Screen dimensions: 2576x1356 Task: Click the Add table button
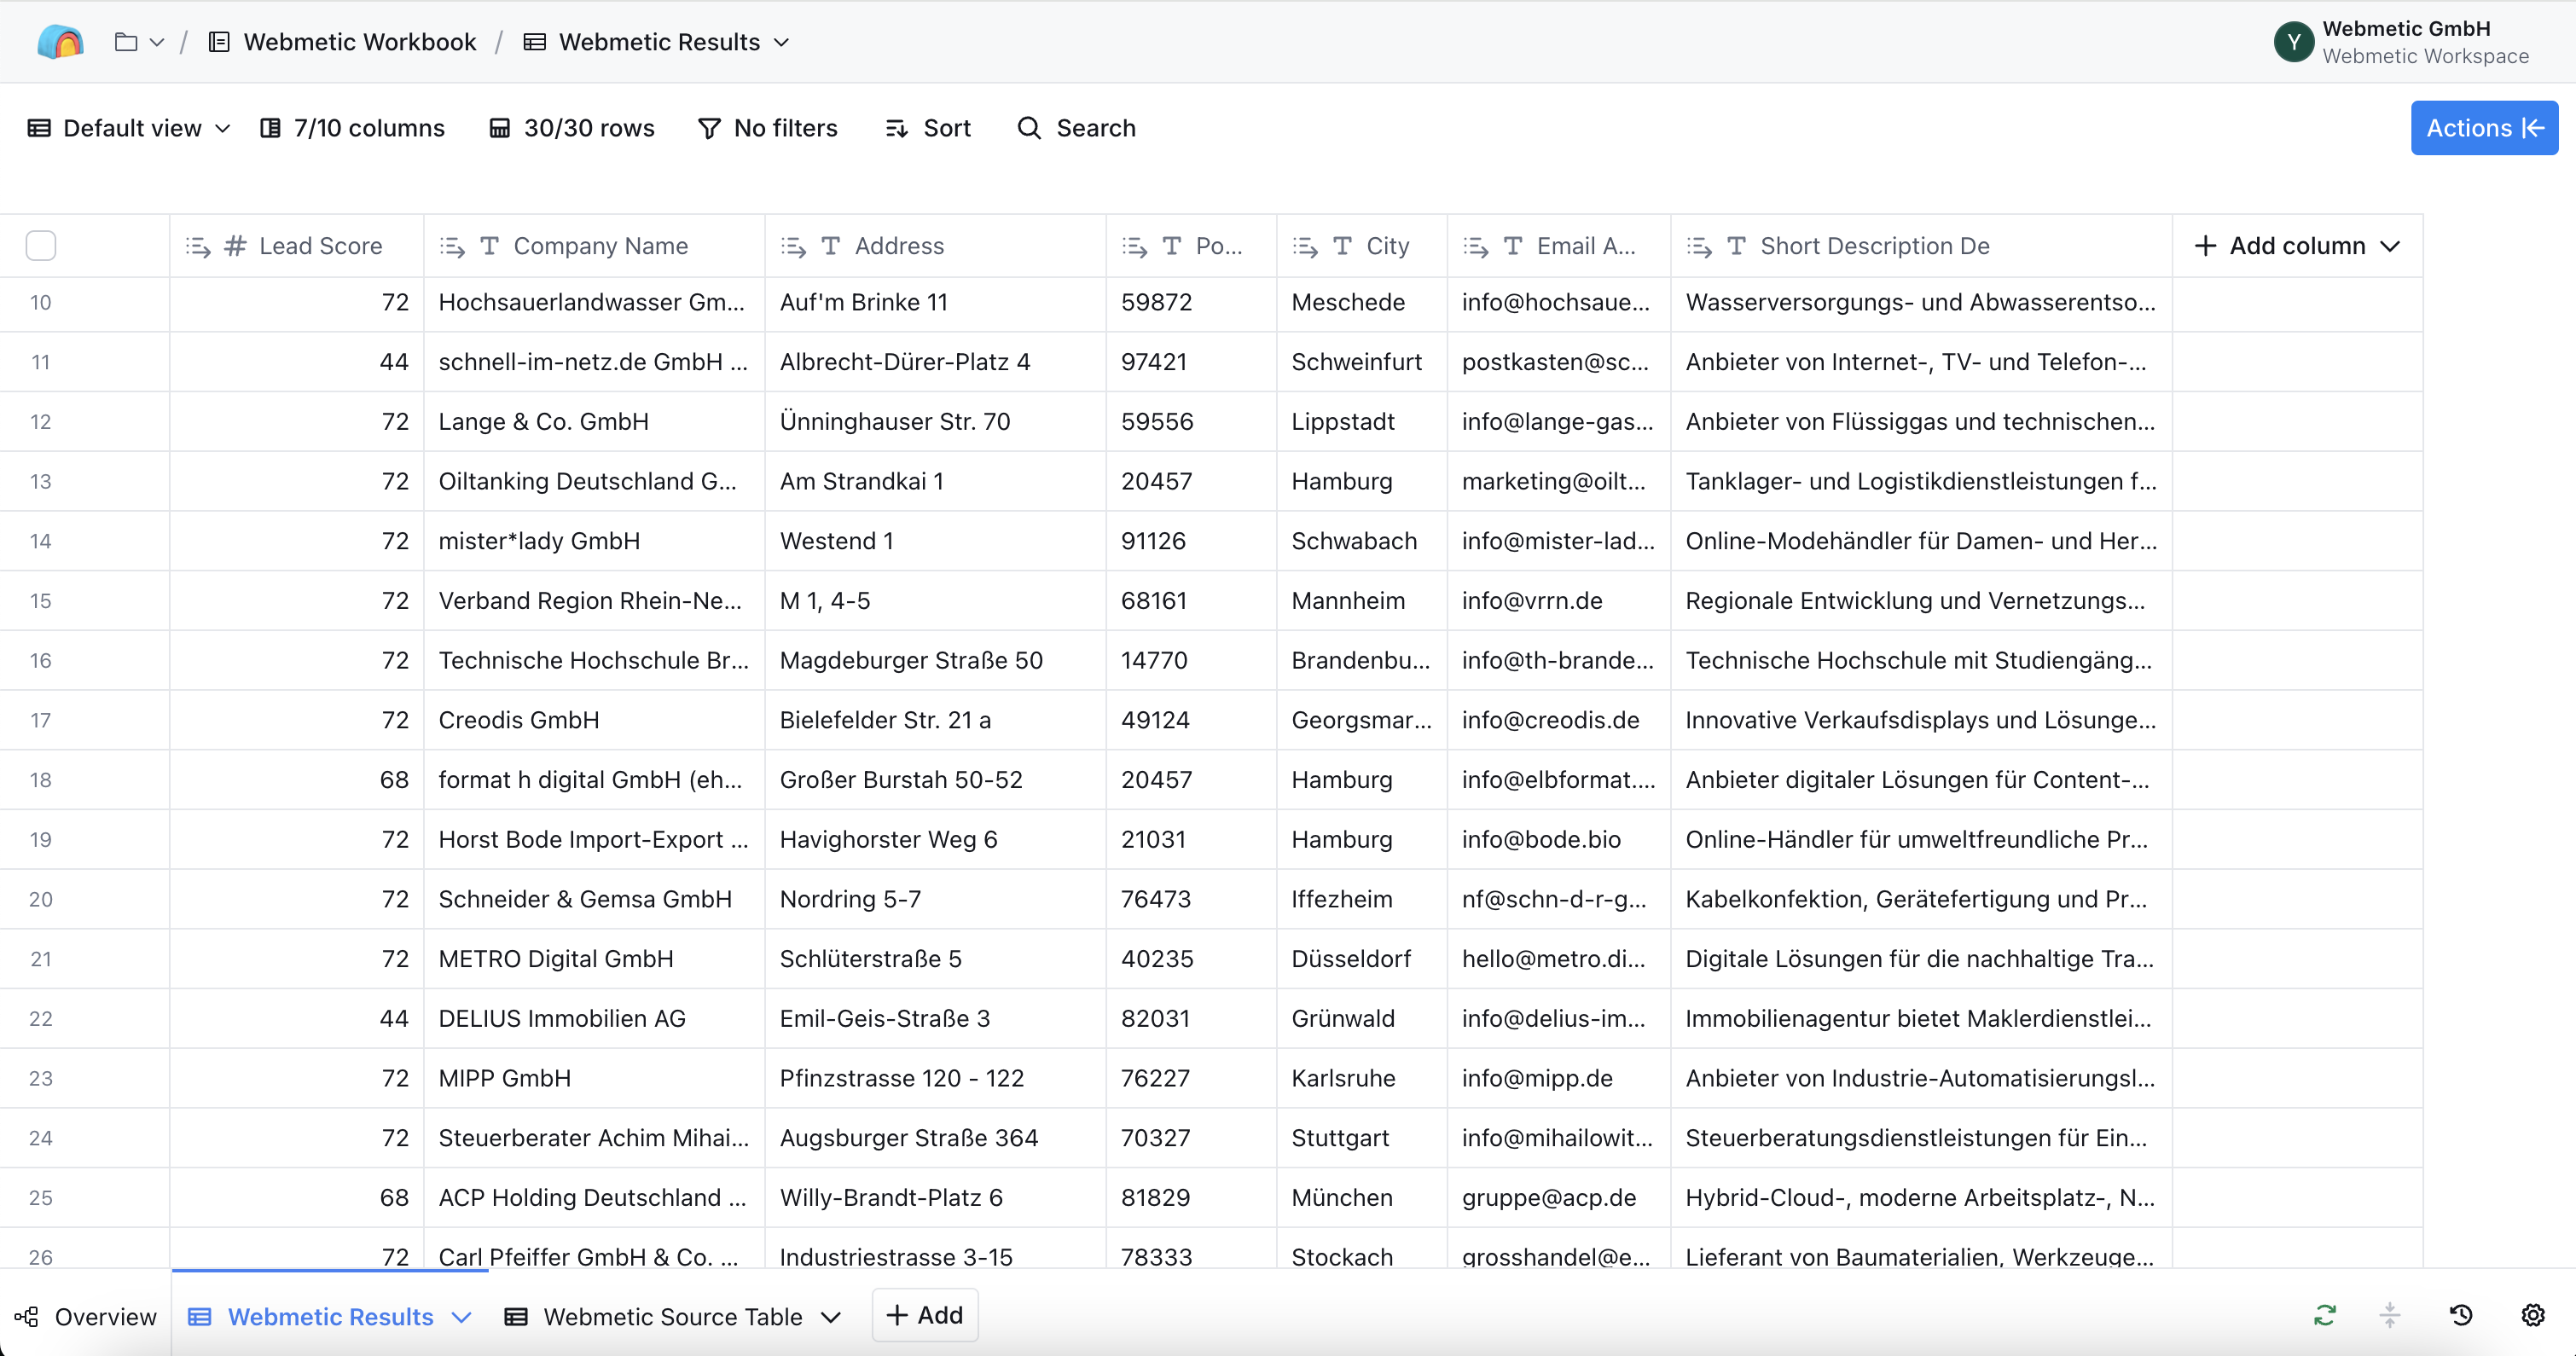coord(925,1314)
